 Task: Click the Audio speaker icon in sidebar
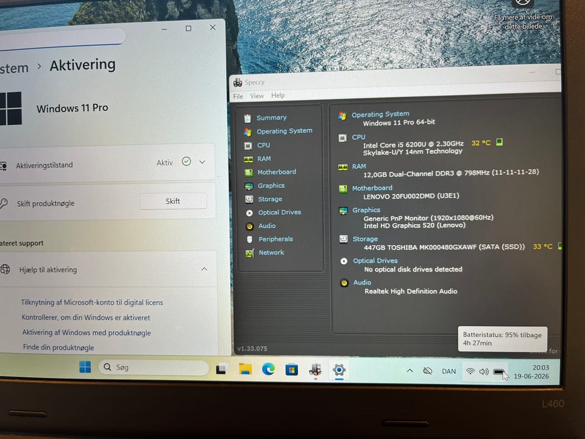pos(250,226)
